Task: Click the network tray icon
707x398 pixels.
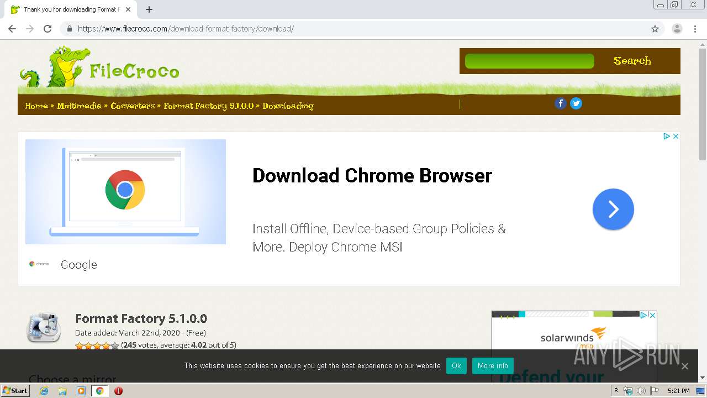Action: 628,391
